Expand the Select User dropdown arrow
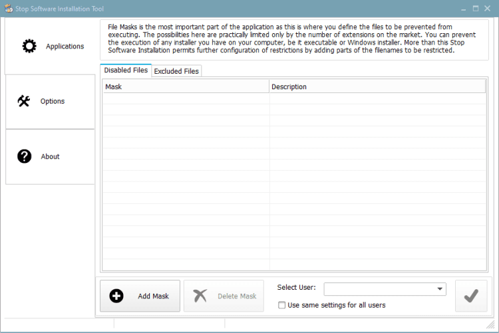The width and height of the screenshot is (499, 333). pos(440,288)
